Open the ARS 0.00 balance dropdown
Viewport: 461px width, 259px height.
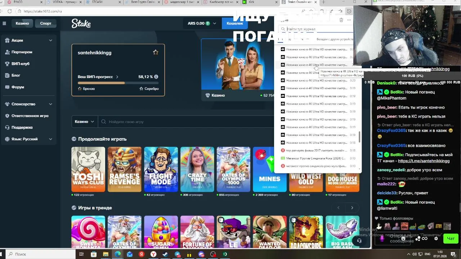pyautogui.click(x=202, y=23)
